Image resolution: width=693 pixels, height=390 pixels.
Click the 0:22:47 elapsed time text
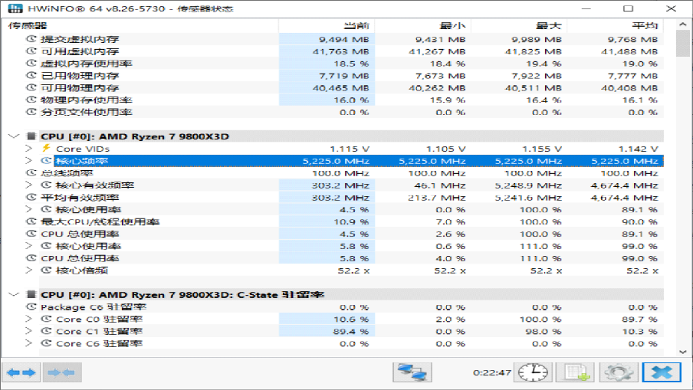point(492,373)
